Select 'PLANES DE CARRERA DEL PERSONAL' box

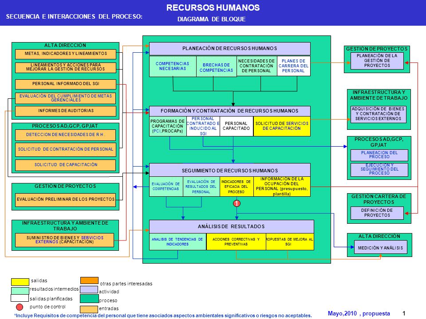click(294, 66)
